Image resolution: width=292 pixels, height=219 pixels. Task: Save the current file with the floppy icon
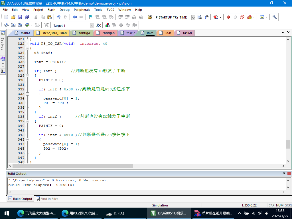coord(20,17)
